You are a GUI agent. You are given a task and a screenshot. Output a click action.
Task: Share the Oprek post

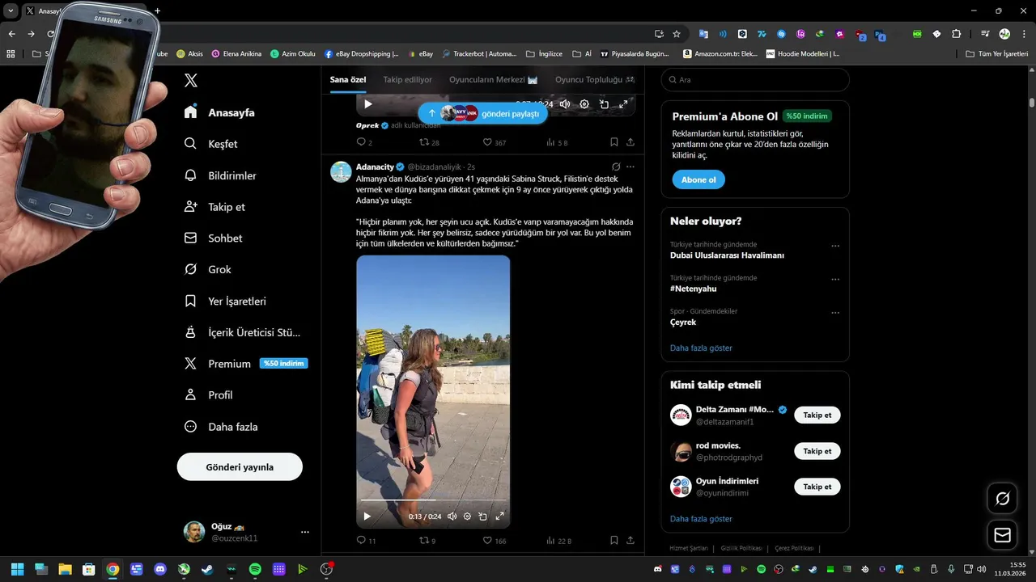(631, 142)
